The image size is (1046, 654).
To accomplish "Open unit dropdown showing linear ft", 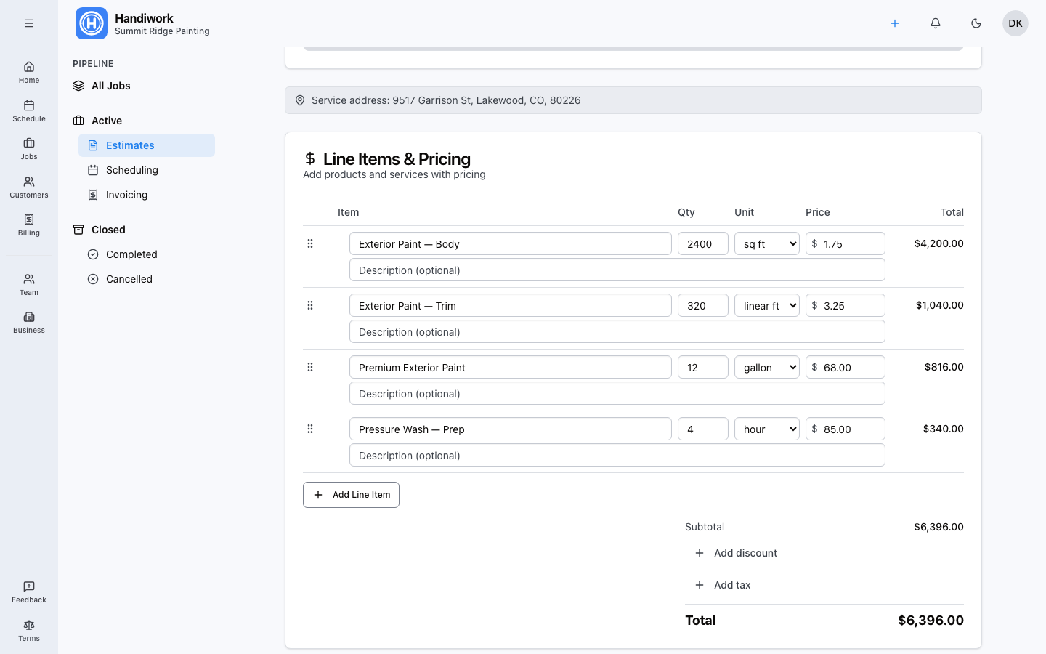I will point(767,305).
